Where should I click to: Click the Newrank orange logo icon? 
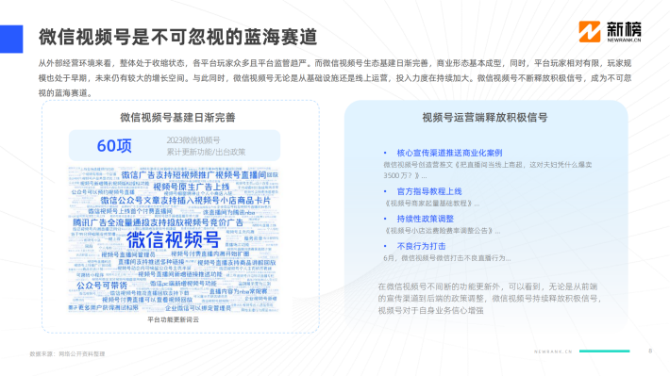(589, 32)
